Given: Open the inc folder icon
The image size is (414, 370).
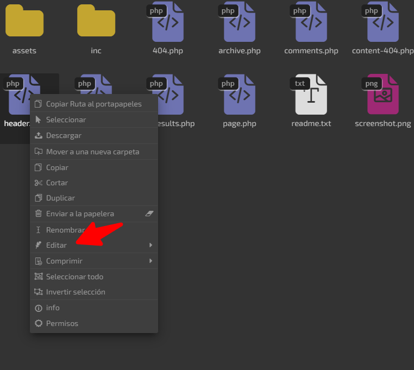Looking at the screenshot, I should coord(96,21).
